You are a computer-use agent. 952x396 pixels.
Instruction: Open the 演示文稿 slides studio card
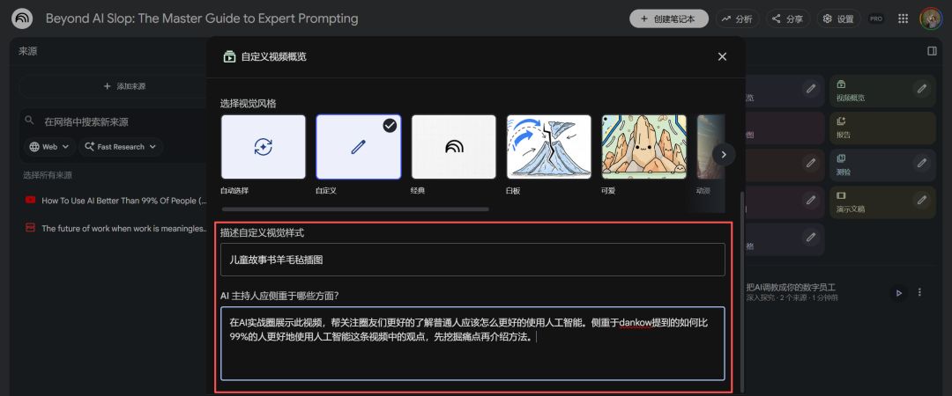pyautogui.click(x=882, y=202)
